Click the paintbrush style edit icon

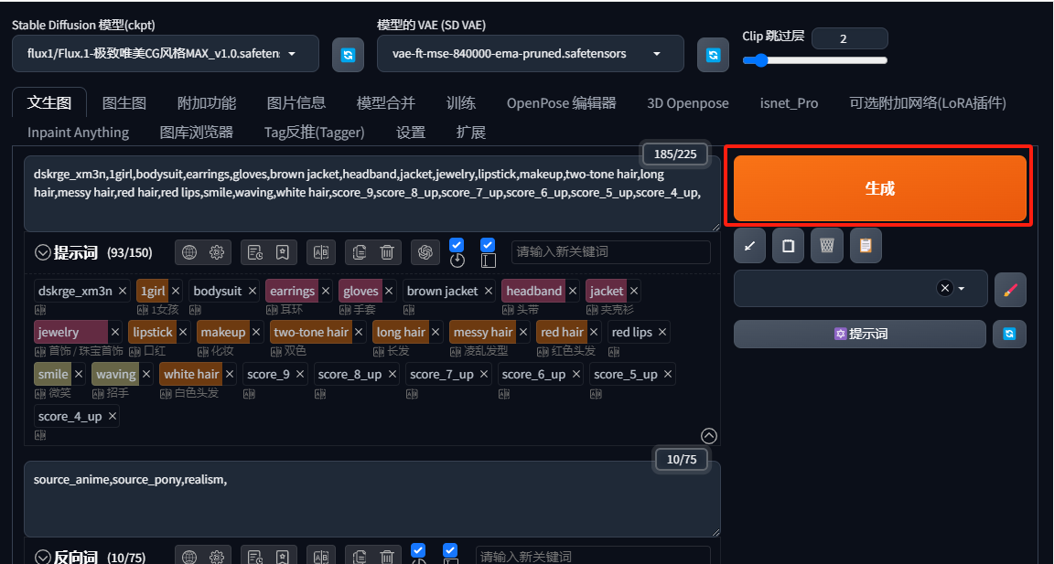tap(1009, 289)
